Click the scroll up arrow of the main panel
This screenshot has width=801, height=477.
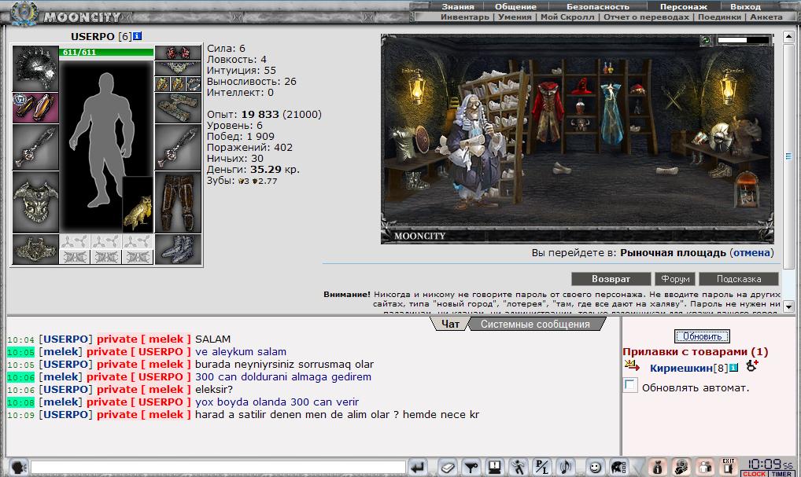pos(788,37)
